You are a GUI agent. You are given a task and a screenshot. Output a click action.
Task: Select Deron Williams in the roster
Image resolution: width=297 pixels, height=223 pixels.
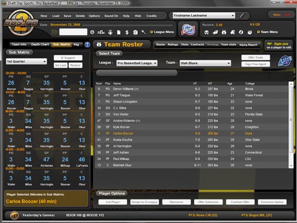tap(191, 89)
